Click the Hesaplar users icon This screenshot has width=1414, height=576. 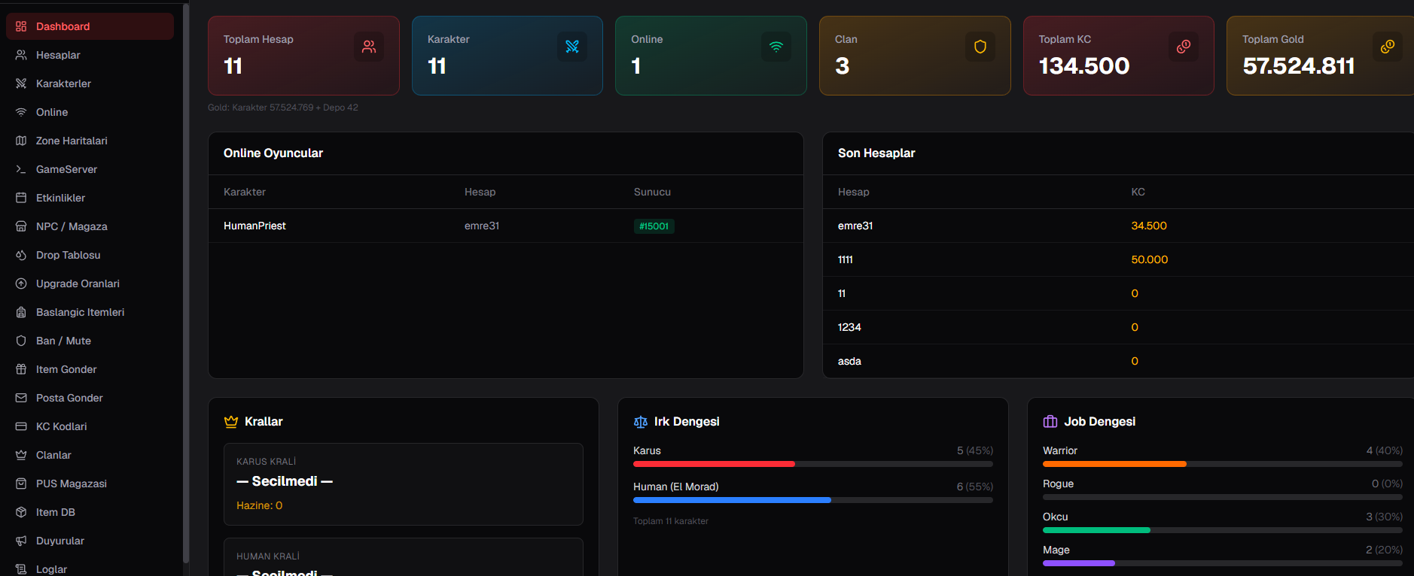coord(21,55)
